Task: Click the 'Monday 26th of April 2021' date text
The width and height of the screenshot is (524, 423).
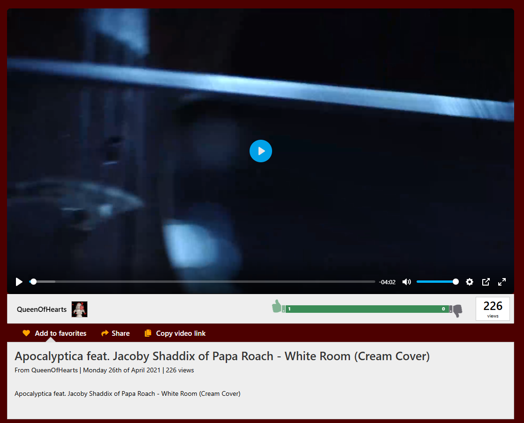Action: tap(122, 370)
